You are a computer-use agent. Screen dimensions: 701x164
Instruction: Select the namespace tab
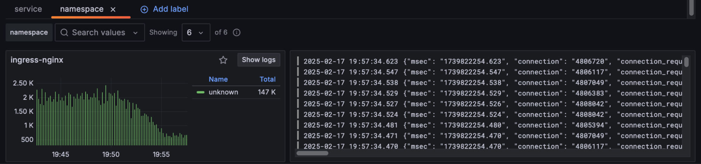(81, 9)
